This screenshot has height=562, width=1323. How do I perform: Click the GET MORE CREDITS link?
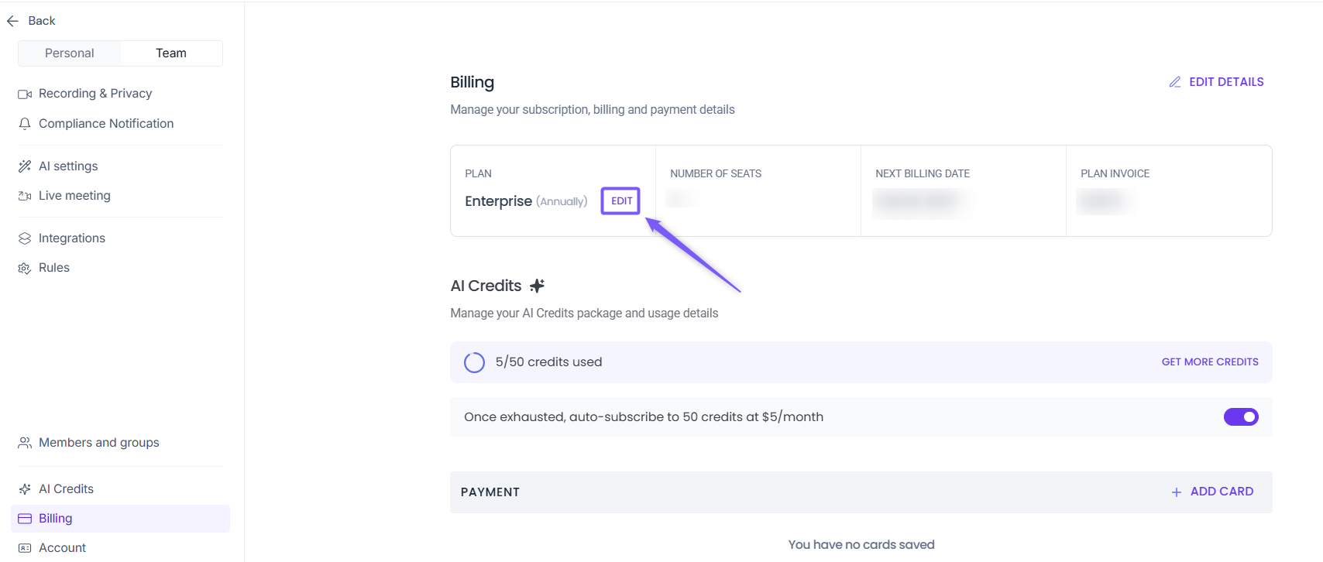pyautogui.click(x=1210, y=362)
